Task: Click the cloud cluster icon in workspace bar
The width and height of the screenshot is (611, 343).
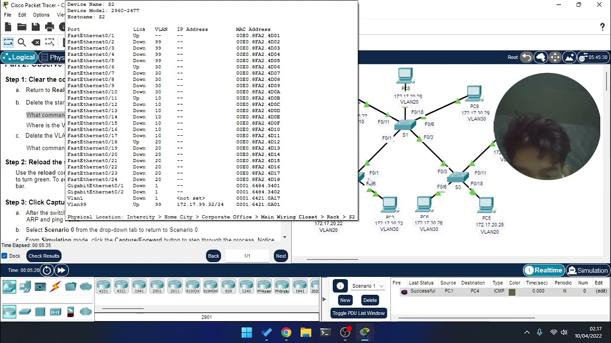Action: pyautogui.click(x=541, y=57)
